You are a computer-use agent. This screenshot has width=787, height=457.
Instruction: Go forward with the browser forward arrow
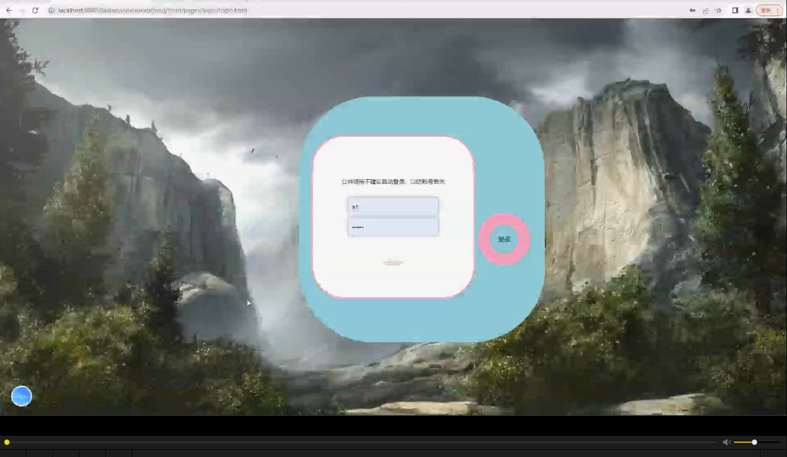point(22,10)
